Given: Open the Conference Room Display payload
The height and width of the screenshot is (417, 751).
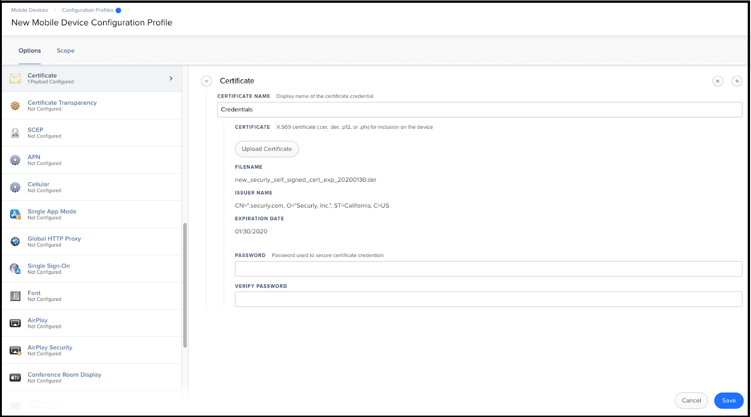Looking at the screenshot, I should point(92,378).
